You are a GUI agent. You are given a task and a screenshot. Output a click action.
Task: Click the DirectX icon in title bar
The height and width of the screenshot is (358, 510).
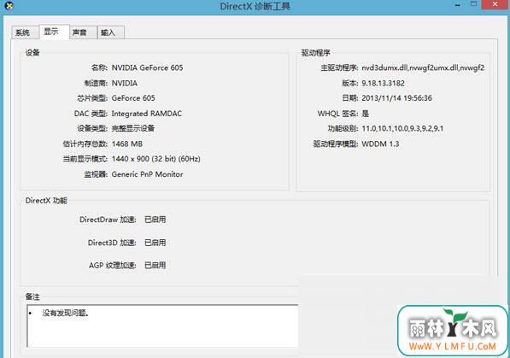[x=9, y=5]
